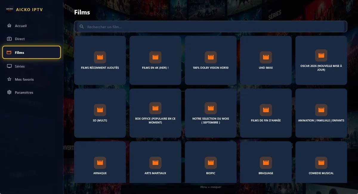Click the clapperboard icon of Films récemment ajoutés
This screenshot has height=194, width=358.
coord(100,57)
